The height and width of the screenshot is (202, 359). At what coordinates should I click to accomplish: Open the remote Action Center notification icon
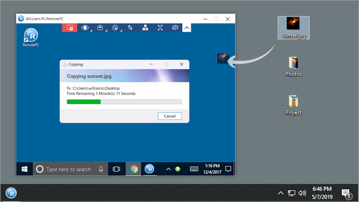228,169
